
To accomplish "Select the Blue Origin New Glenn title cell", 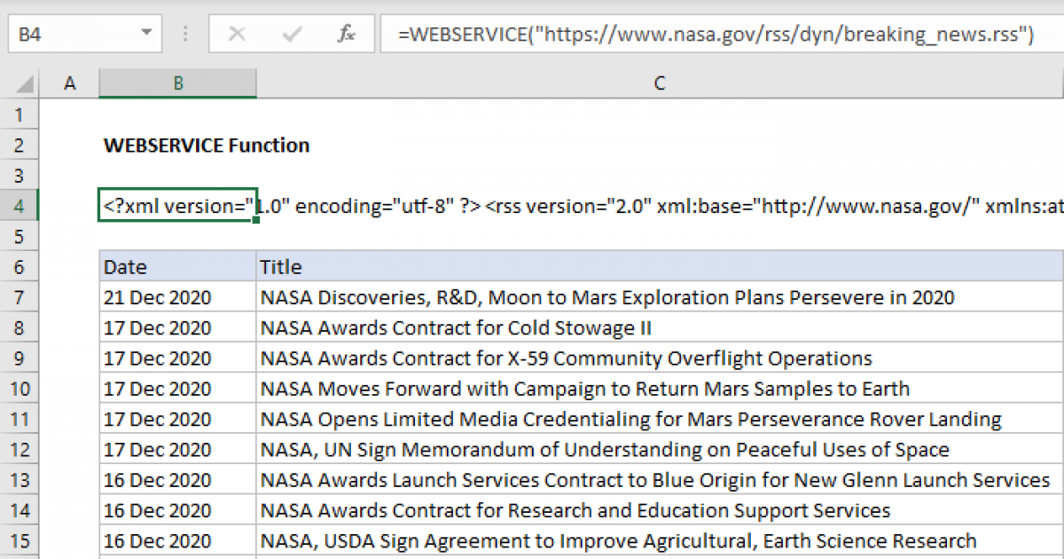I will [x=654, y=480].
